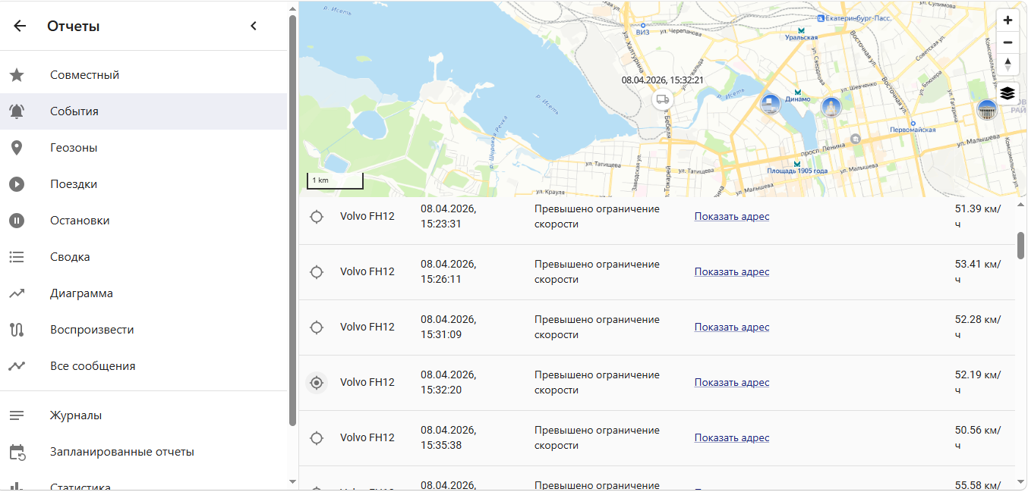Zoom out on the map
Image resolution: width=1028 pixels, height=492 pixels.
click(1008, 42)
